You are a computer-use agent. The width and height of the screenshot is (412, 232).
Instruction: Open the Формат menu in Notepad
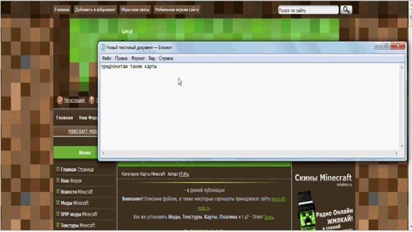pos(138,58)
